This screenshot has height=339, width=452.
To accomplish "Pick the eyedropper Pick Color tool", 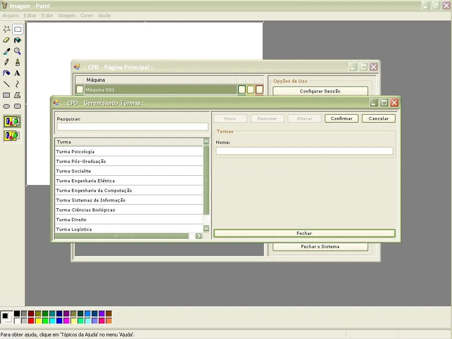I will [x=7, y=51].
